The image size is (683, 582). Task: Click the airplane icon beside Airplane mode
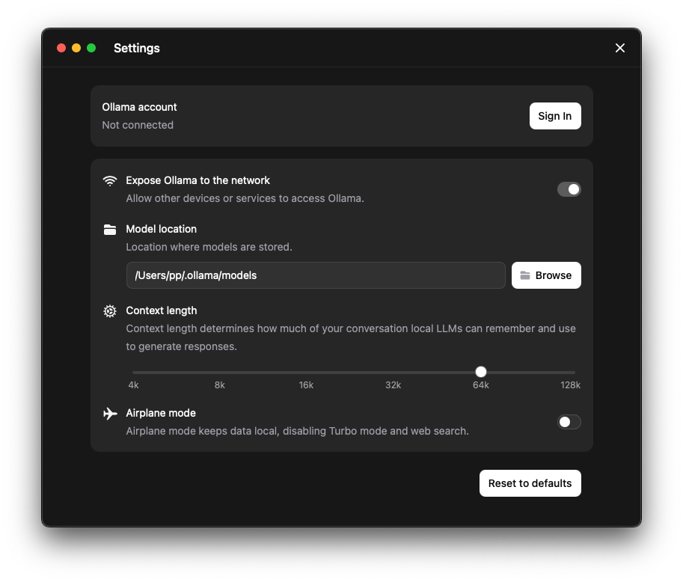[x=110, y=414]
